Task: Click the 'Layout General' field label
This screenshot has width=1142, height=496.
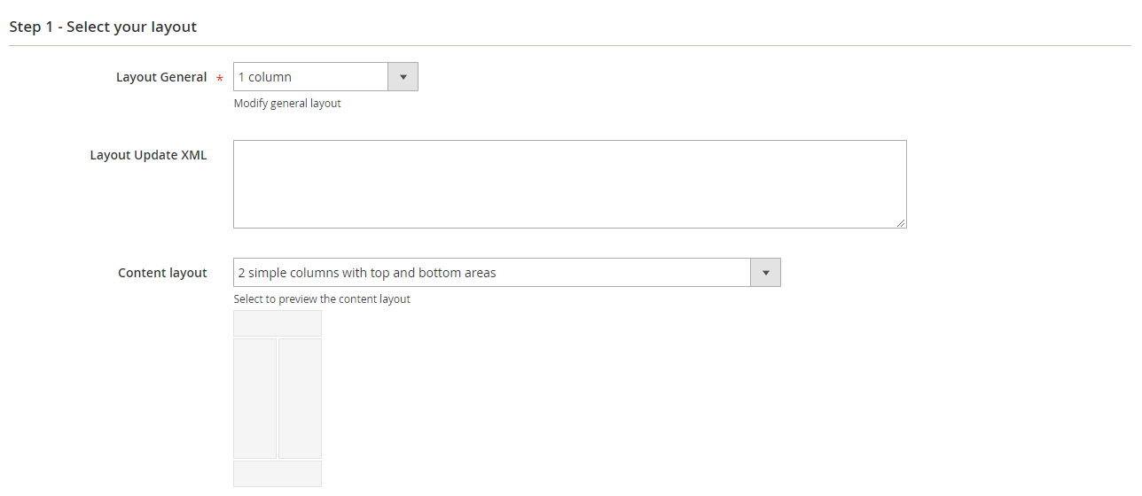Action: (161, 77)
